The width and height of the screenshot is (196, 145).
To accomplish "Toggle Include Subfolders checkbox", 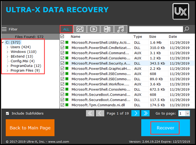I will 7,113.
